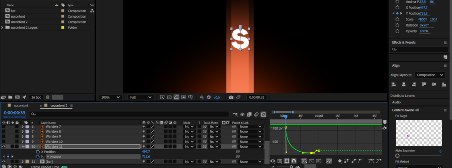Image resolution: width=452 pixels, height=168 pixels.
Task: Click the 16 bpc color depth button
Action: click(36, 97)
